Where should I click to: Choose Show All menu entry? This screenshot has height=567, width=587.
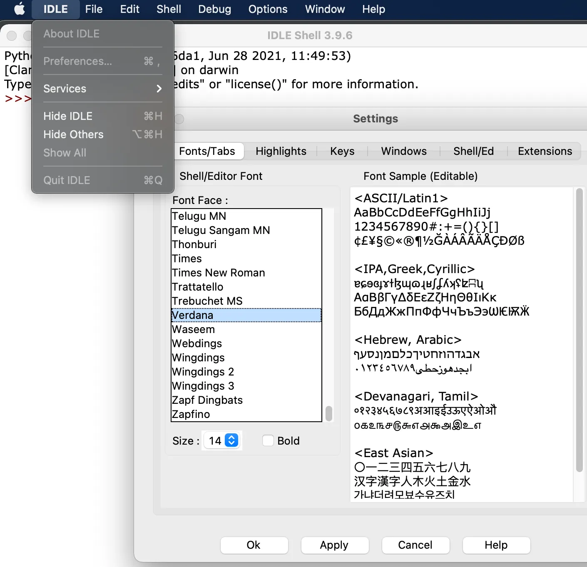click(x=103, y=153)
